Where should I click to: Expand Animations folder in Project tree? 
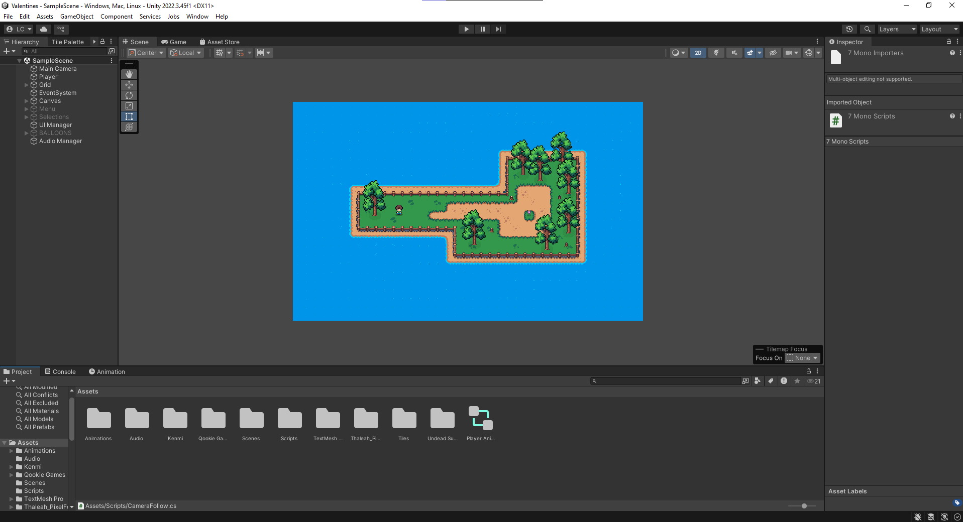click(12, 451)
